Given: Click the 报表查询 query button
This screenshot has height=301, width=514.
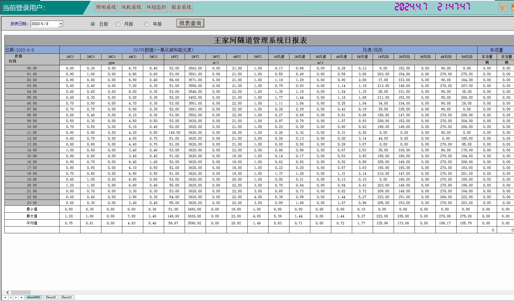Looking at the screenshot, I should click(190, 23).
